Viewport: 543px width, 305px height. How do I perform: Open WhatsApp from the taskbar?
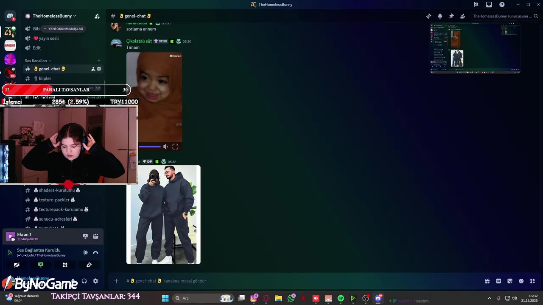coord(291,298)
